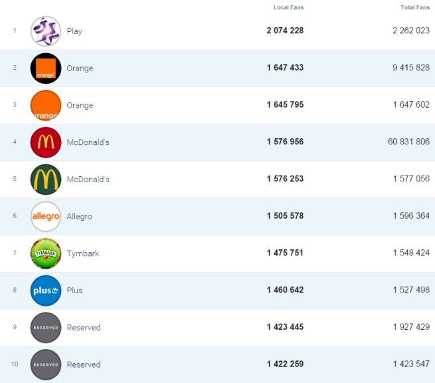Sort by the Local Fans column header
This screenshot has width=435, height=383.
point(288,8)
